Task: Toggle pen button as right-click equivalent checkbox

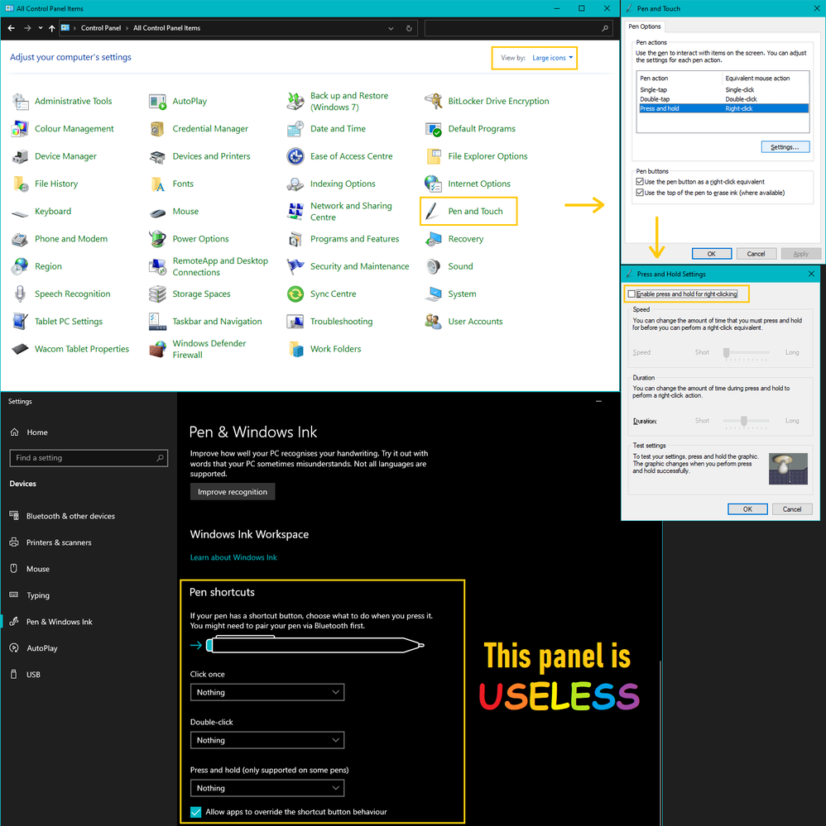Action: tap(640, 182)
